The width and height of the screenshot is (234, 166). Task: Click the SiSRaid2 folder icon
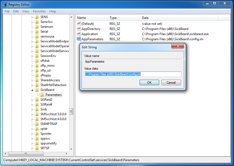[x=37, y=100]
